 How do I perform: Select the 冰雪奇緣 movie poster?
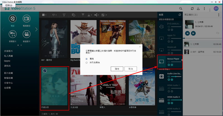[142, 86]
